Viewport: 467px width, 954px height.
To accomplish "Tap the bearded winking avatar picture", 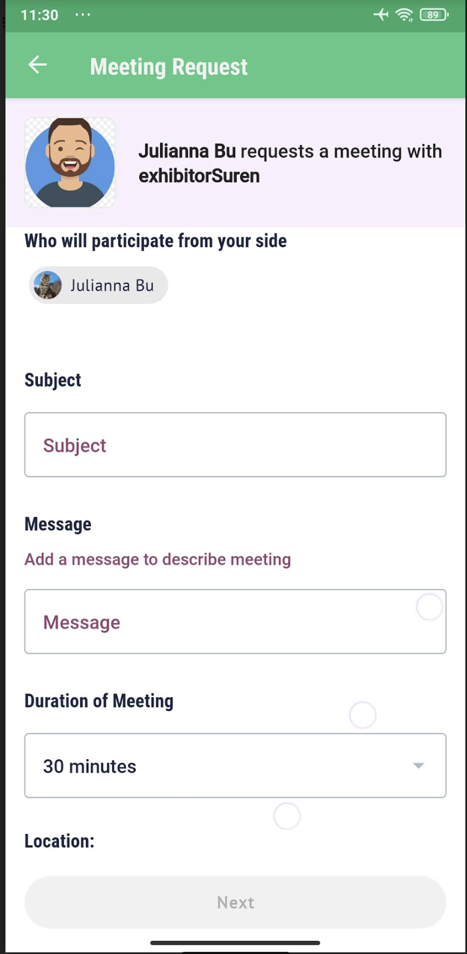I will pyautogui.click(x=70, y=163).
